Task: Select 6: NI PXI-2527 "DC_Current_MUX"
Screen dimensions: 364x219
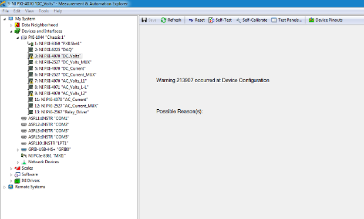Action: pos(66,75)
